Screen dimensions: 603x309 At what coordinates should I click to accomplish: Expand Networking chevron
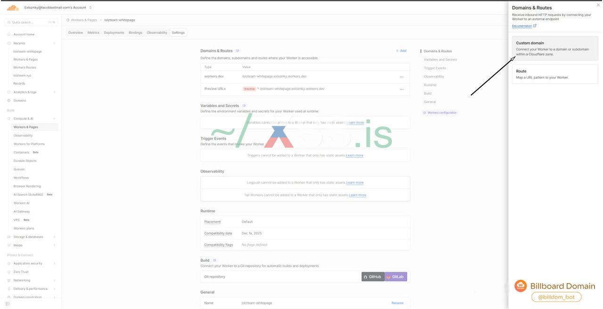(54, 280)
